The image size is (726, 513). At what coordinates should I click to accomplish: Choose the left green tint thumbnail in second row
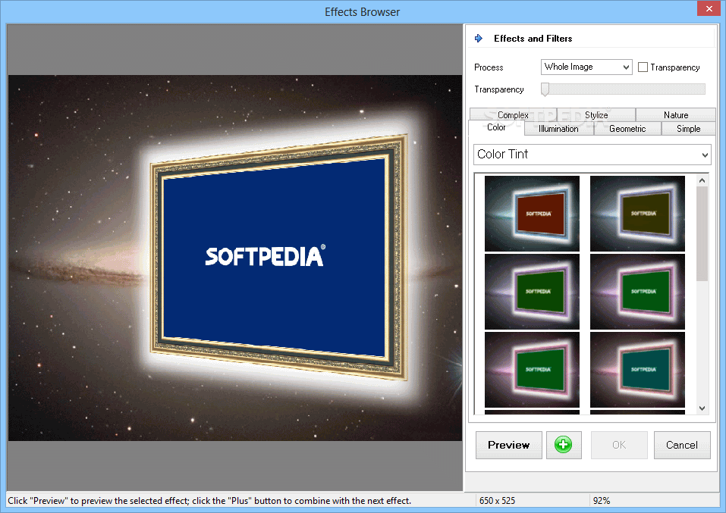[x=532, y=292]
